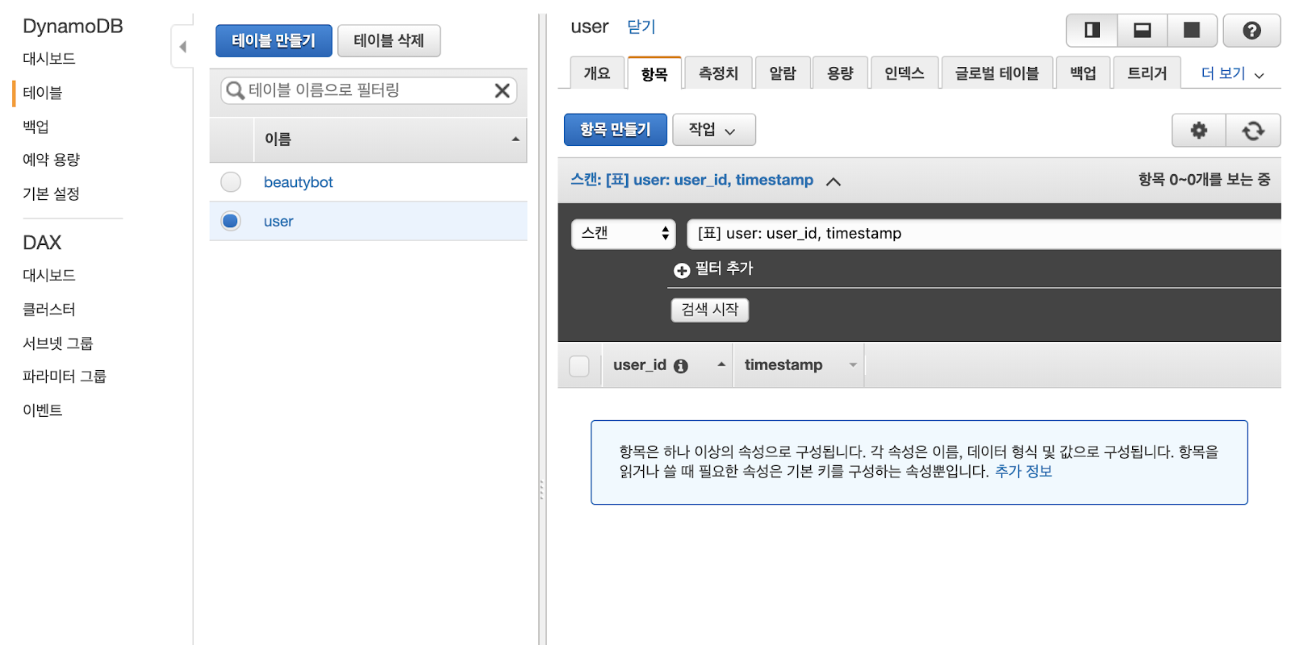Screen dimensions: 1291x645
Task: Open the 스캔 scan/query type selector
Action: [x=624, y=234]
